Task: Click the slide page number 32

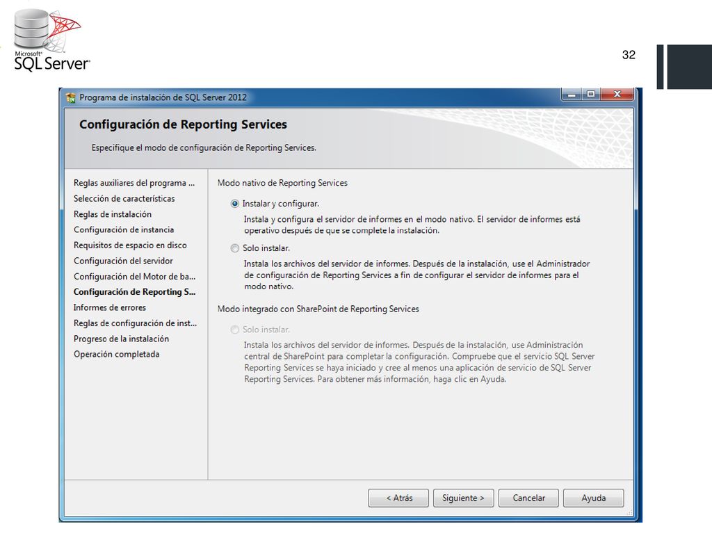Action: [629, 55]
